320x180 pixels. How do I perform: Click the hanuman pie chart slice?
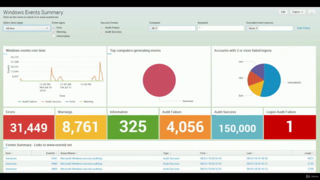(x=159, y=80)
